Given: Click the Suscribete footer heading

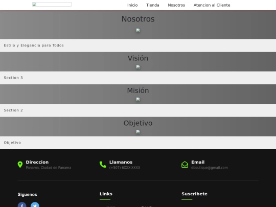Looking at the screenshot, I should pos(195,194).
